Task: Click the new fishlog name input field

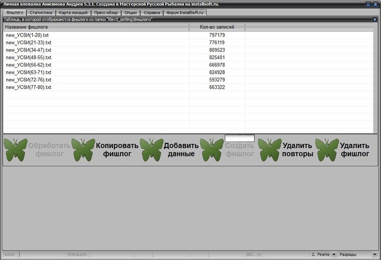Action: [x=240, y=138]
